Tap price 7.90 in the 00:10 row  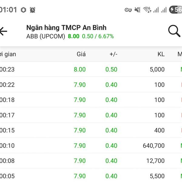click(80, 146)
